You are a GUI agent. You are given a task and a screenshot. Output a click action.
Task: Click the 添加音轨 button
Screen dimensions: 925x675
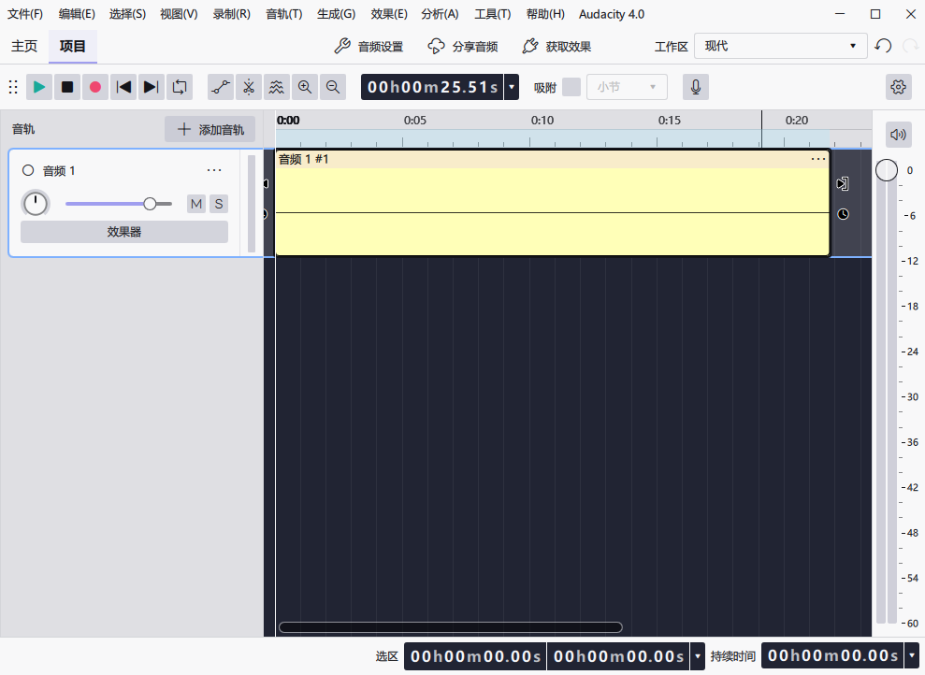(210, 129)
